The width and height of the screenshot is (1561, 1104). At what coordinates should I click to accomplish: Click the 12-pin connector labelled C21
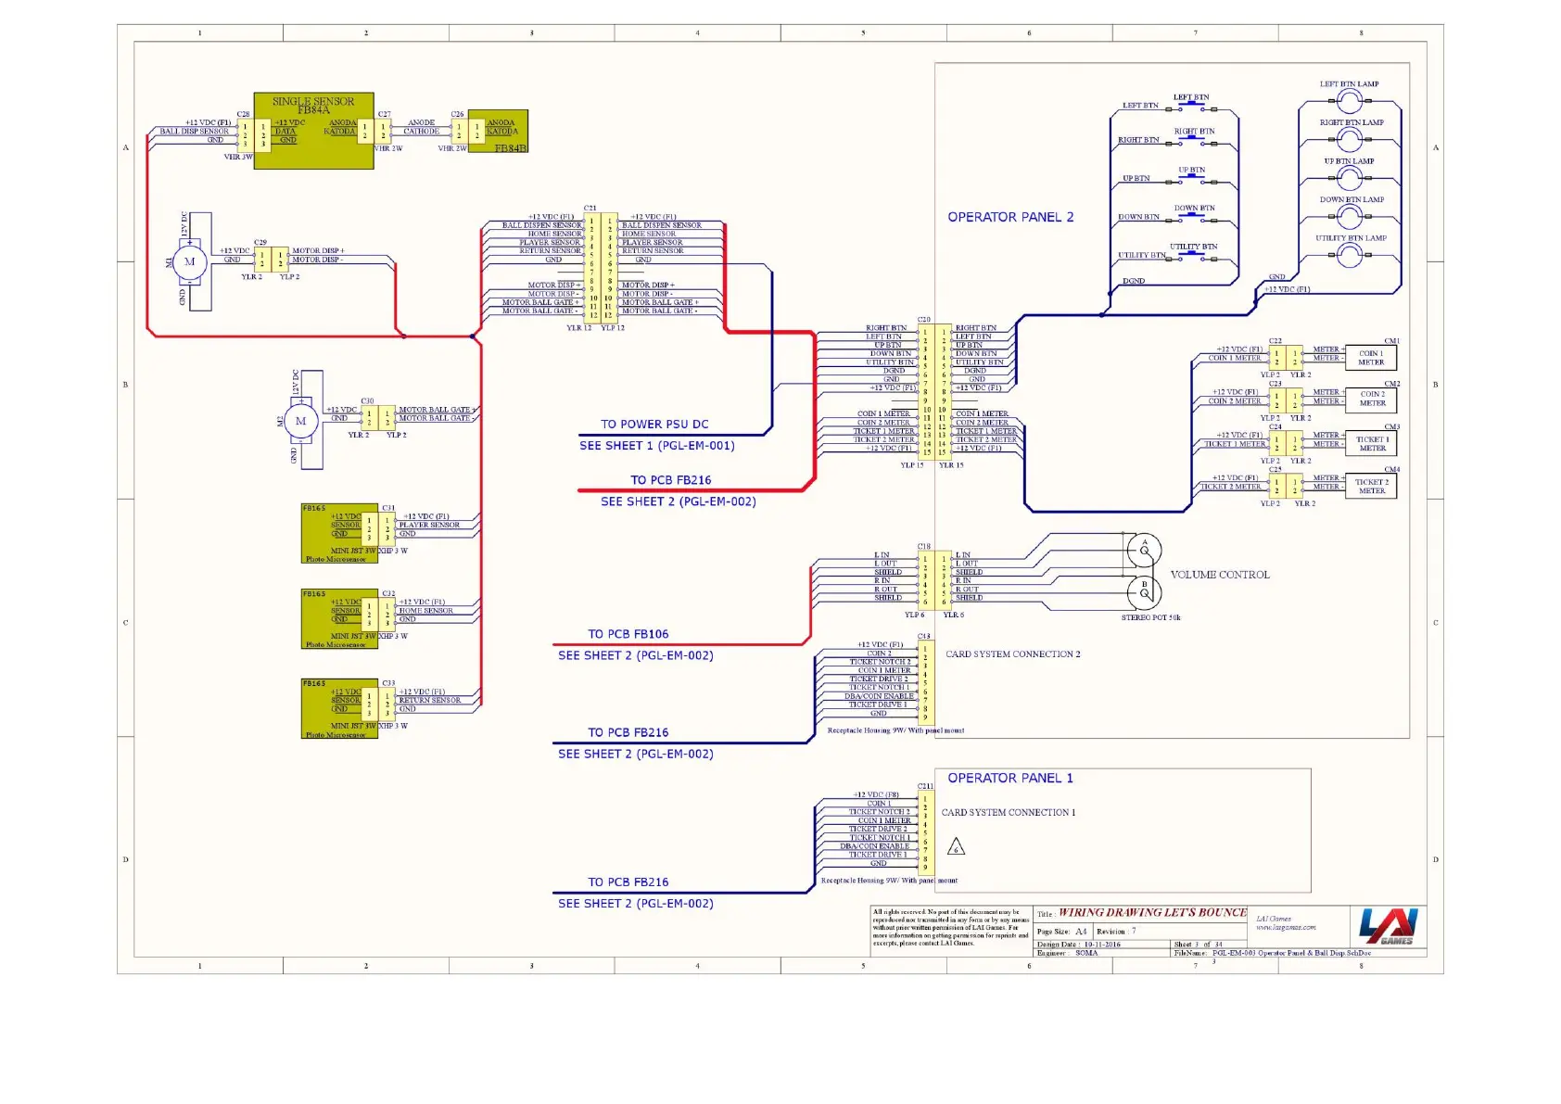point(601,267)
